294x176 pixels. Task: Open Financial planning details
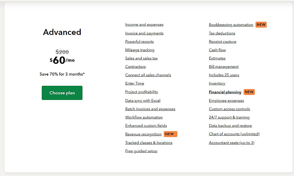225,92
